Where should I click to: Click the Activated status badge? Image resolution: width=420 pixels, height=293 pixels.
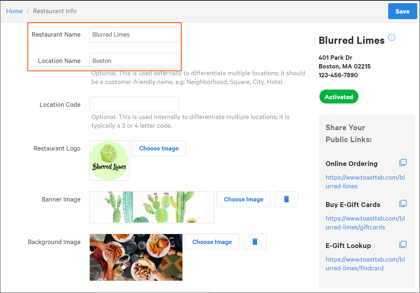click(339, 97)
